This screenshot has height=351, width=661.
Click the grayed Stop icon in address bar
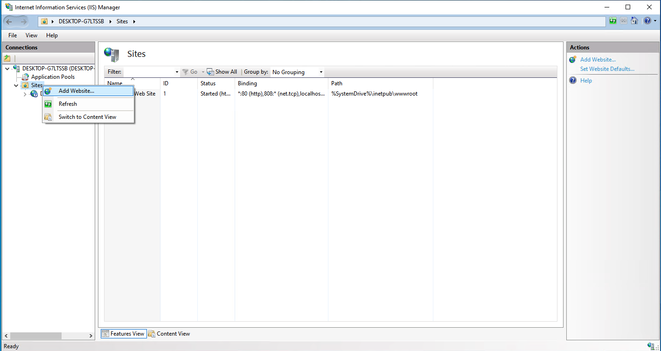[x=624, y=21]
